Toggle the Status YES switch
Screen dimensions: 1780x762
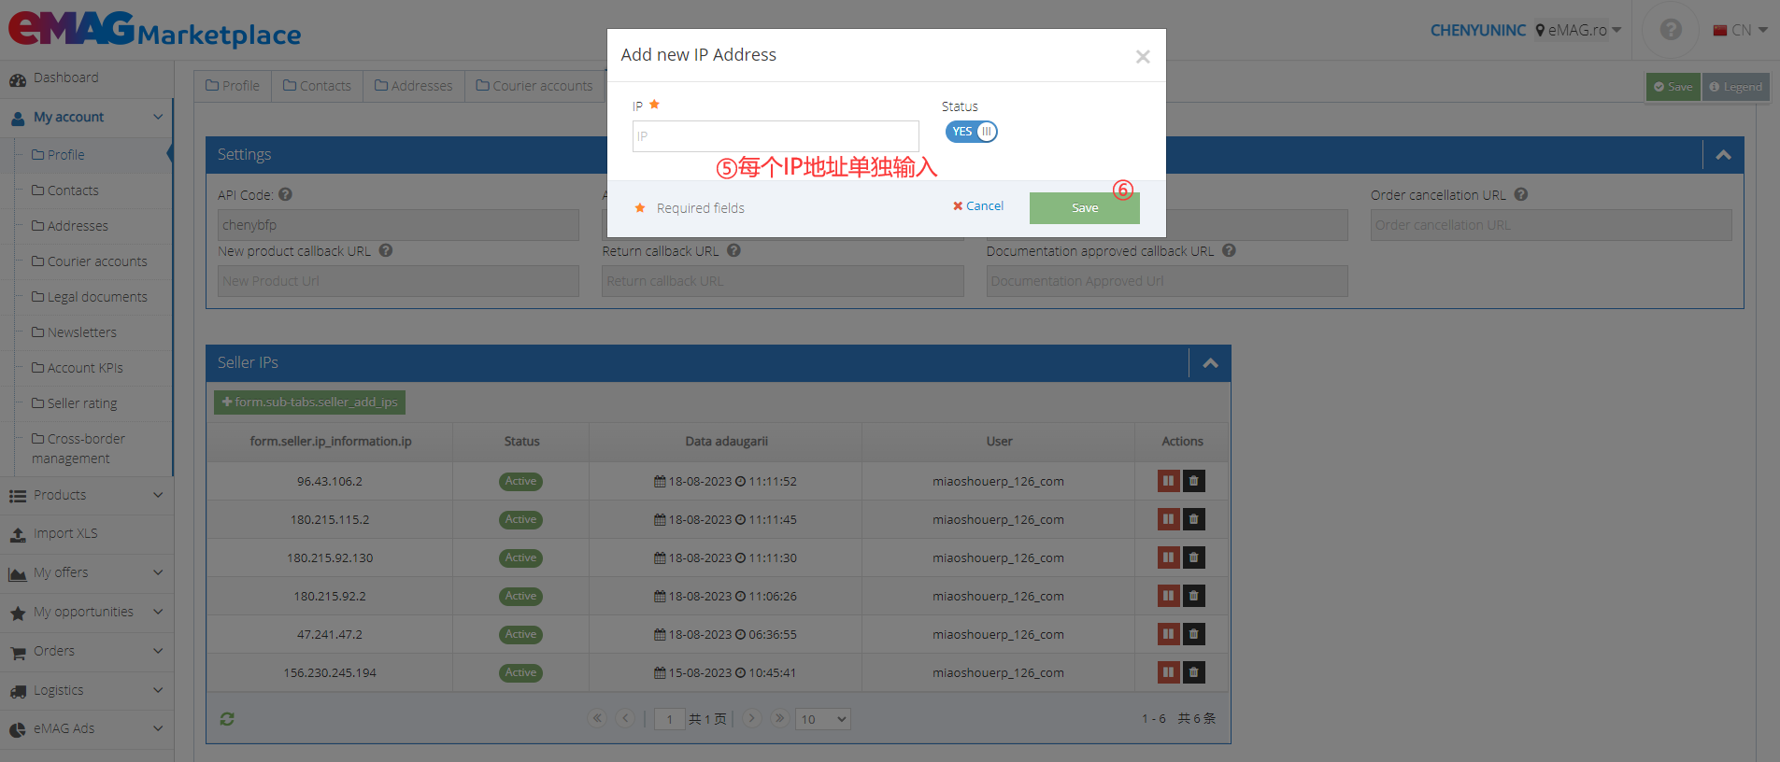(x=972, y=132)
